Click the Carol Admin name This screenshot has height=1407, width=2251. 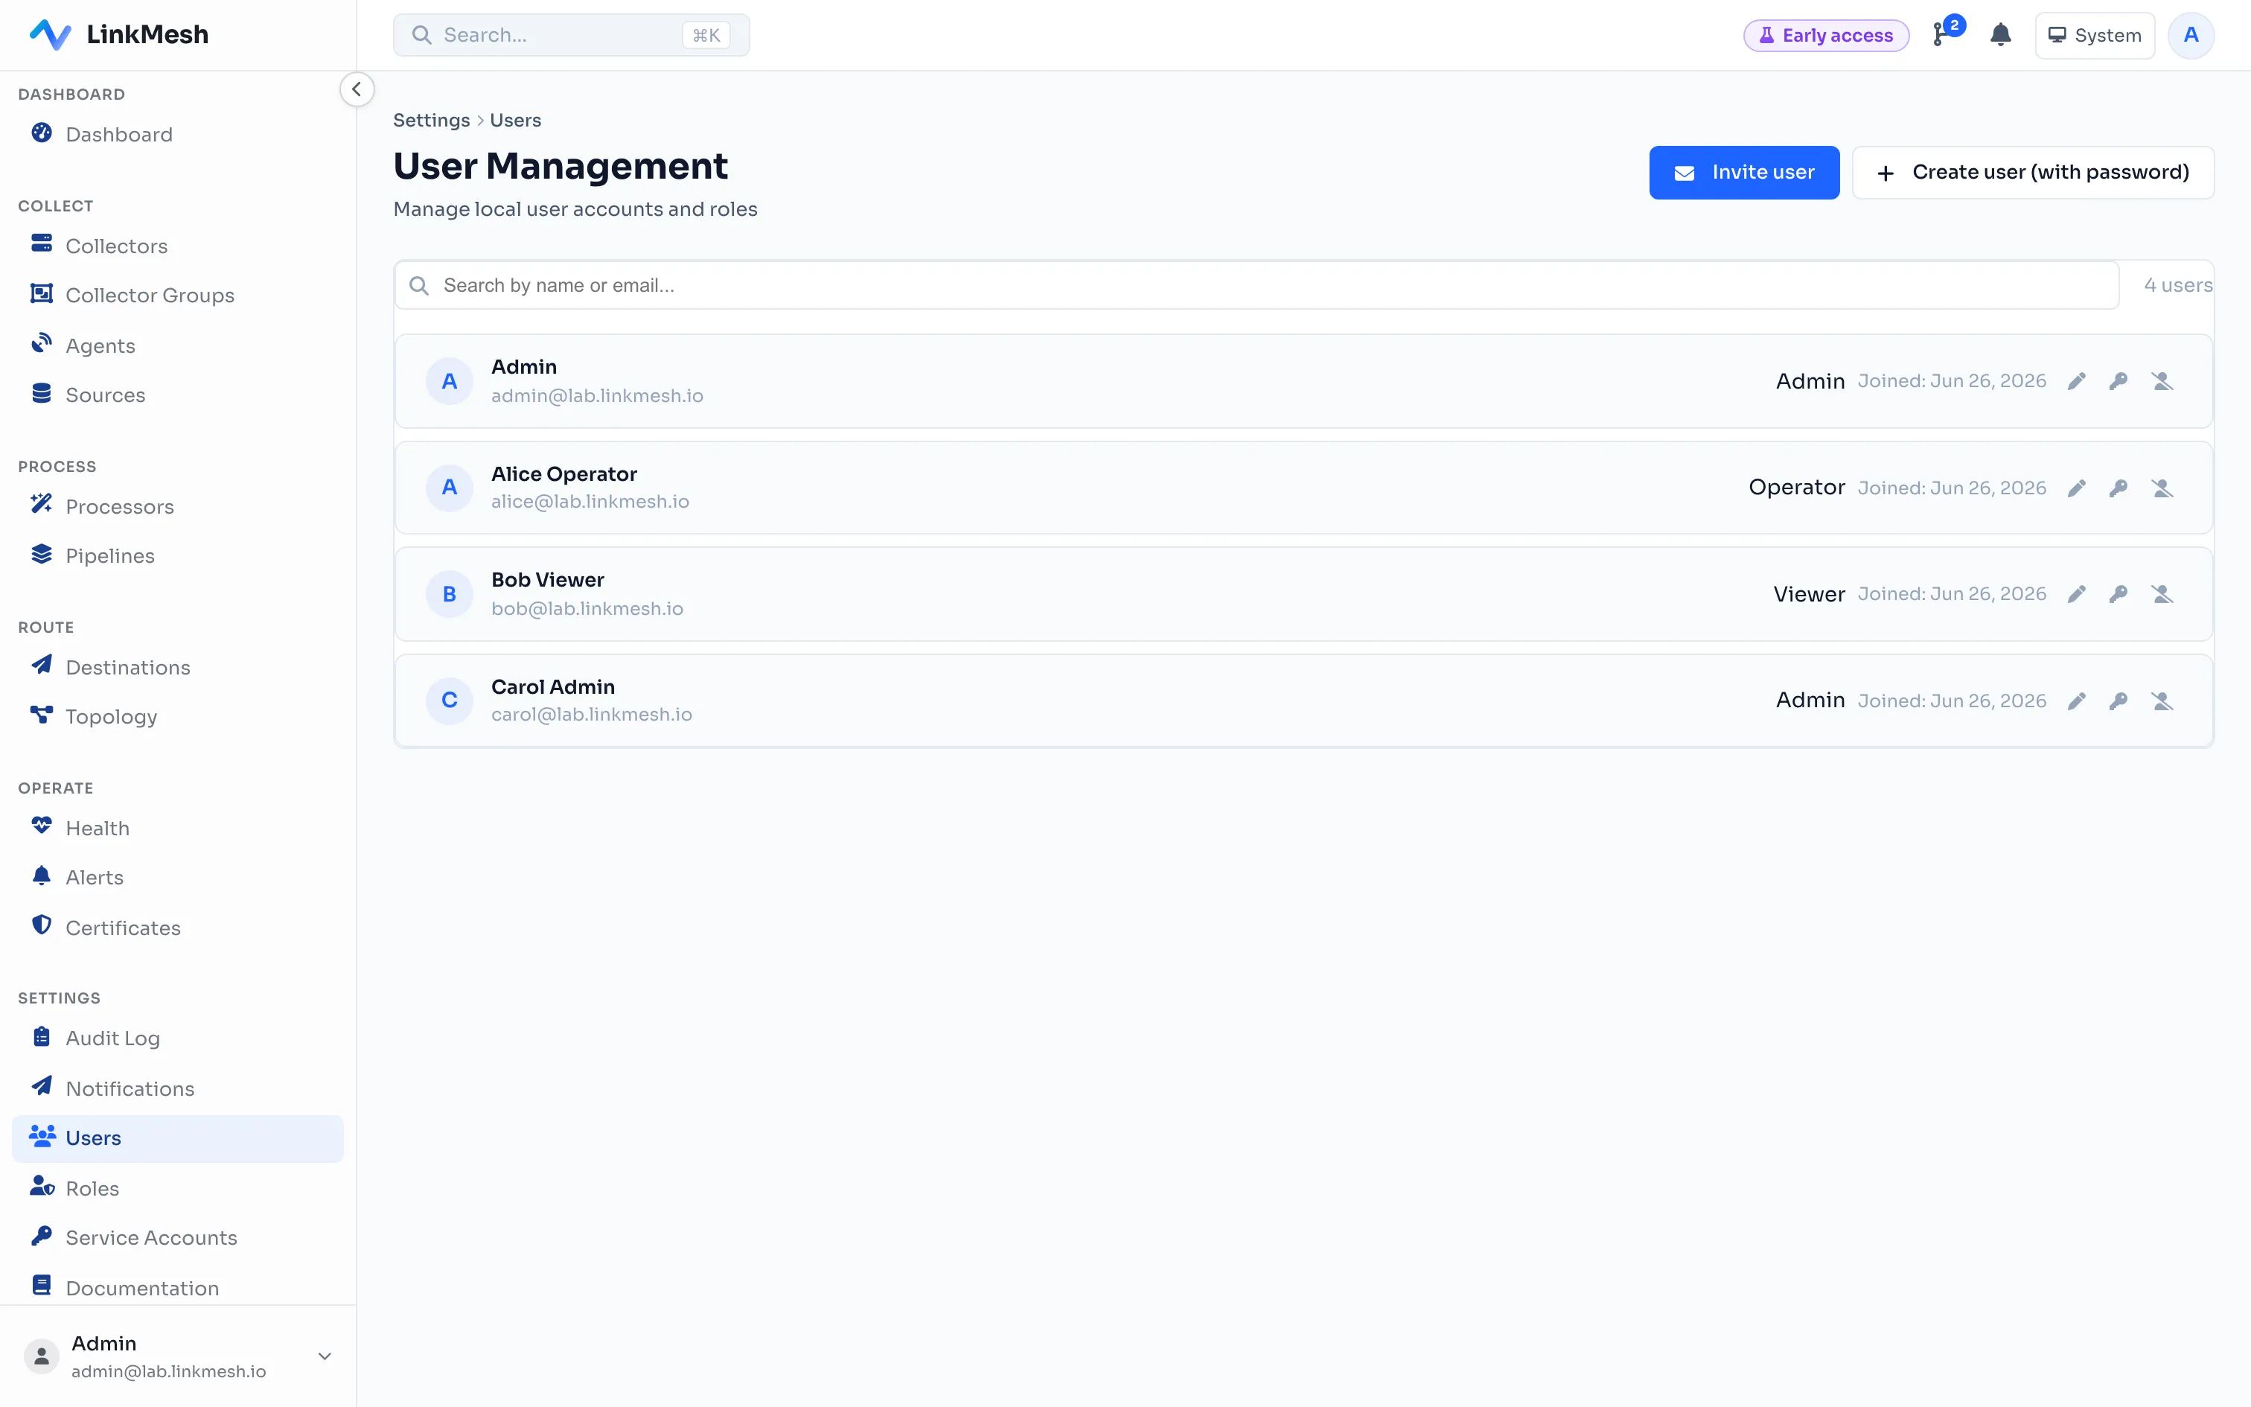coord(552,686)
